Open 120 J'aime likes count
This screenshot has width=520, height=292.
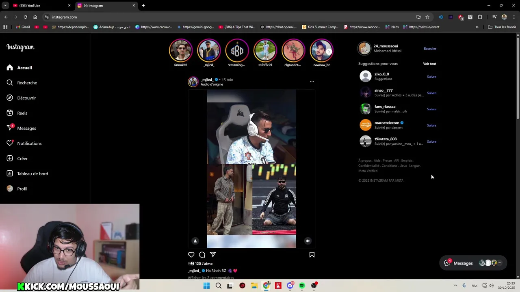204,264
